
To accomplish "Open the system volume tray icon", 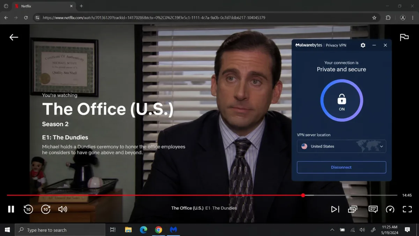I will (362, 230).
